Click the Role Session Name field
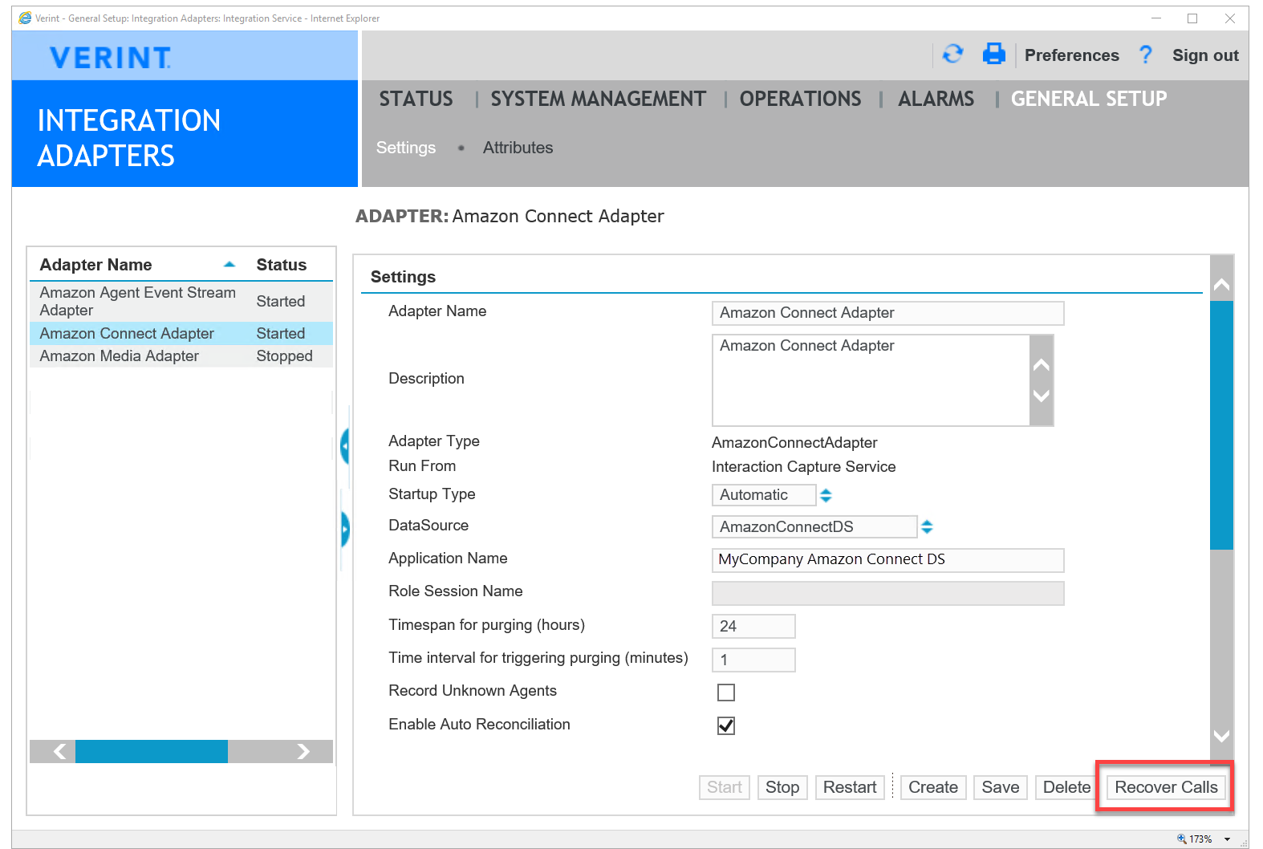The image size is (1263, 849). point(887,593)
